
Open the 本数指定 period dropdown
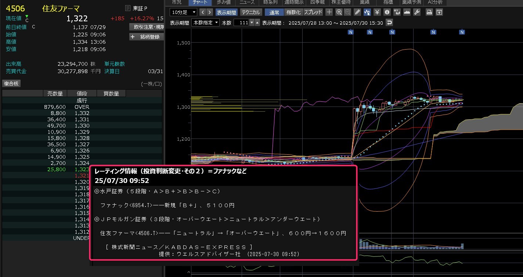click(x=205, y=22)
